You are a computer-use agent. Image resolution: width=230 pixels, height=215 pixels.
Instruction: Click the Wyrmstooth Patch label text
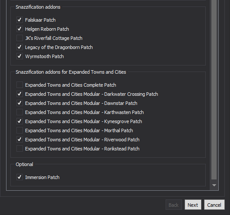tap(45, 56)
